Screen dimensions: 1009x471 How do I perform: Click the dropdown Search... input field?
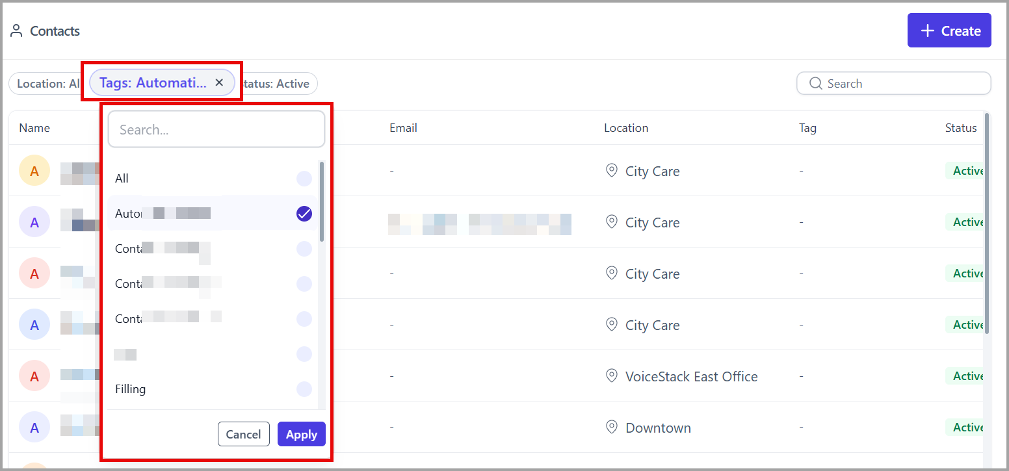coord(216,129)
